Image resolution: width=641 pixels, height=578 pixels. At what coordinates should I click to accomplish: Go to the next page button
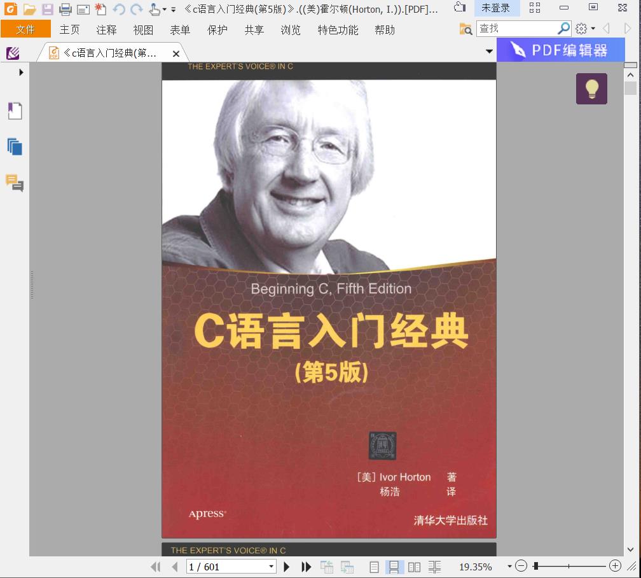tap(287, 567)
